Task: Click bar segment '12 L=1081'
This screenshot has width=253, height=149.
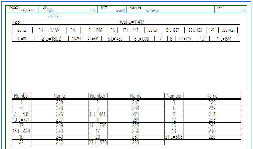Action: 22,30
